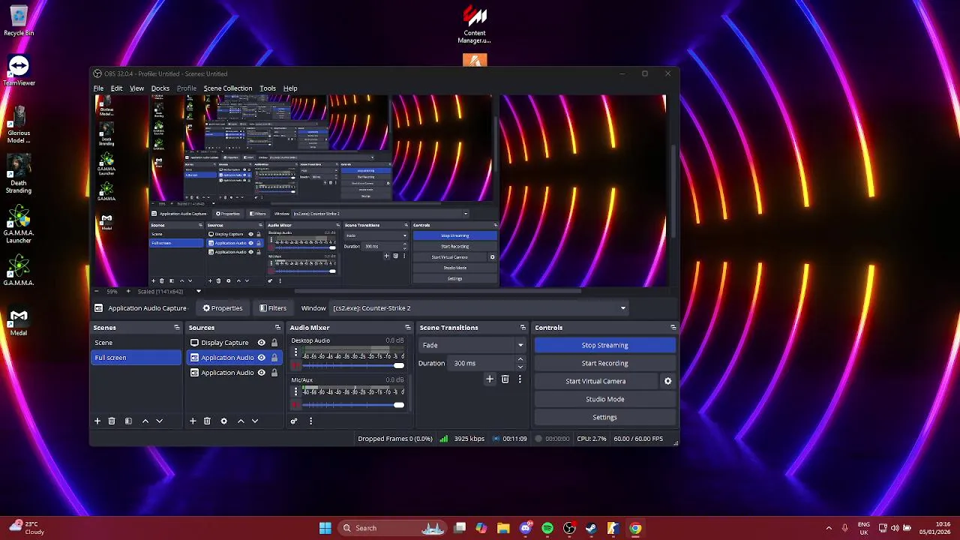This screenshot has height=540, width=960.
Task: Open OBS Settings from Controls
Action: coord(604,417)
